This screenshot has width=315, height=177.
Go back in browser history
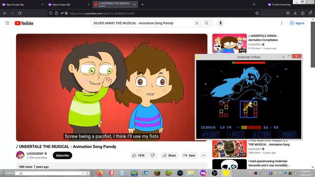[5, 13]
